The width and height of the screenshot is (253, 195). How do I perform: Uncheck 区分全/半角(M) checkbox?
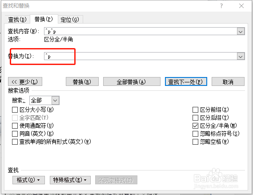pos(195,126)
